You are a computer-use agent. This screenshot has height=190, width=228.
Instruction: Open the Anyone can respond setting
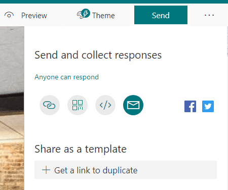(x=66, y=77)
